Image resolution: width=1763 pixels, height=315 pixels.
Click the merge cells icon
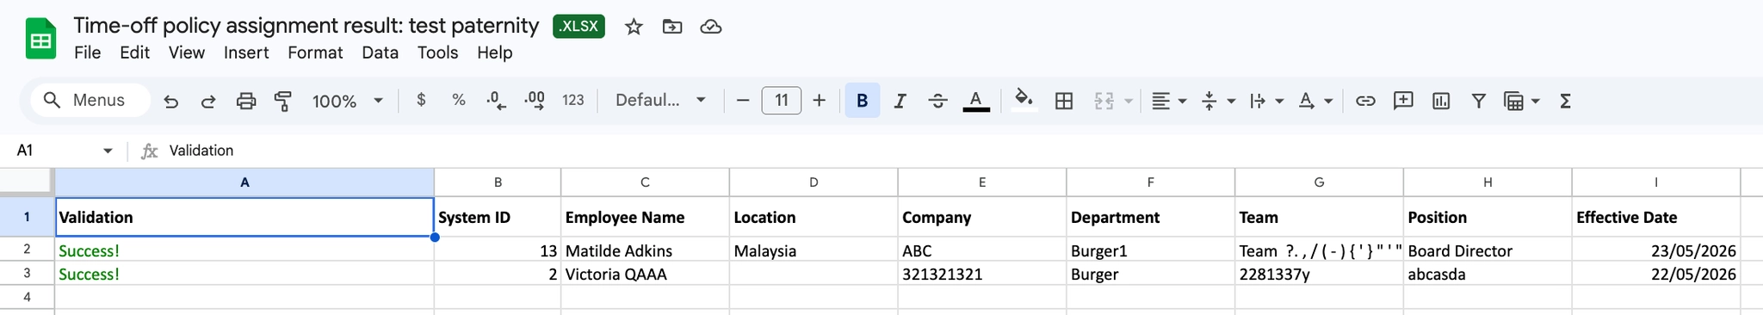coord(1104,101)
